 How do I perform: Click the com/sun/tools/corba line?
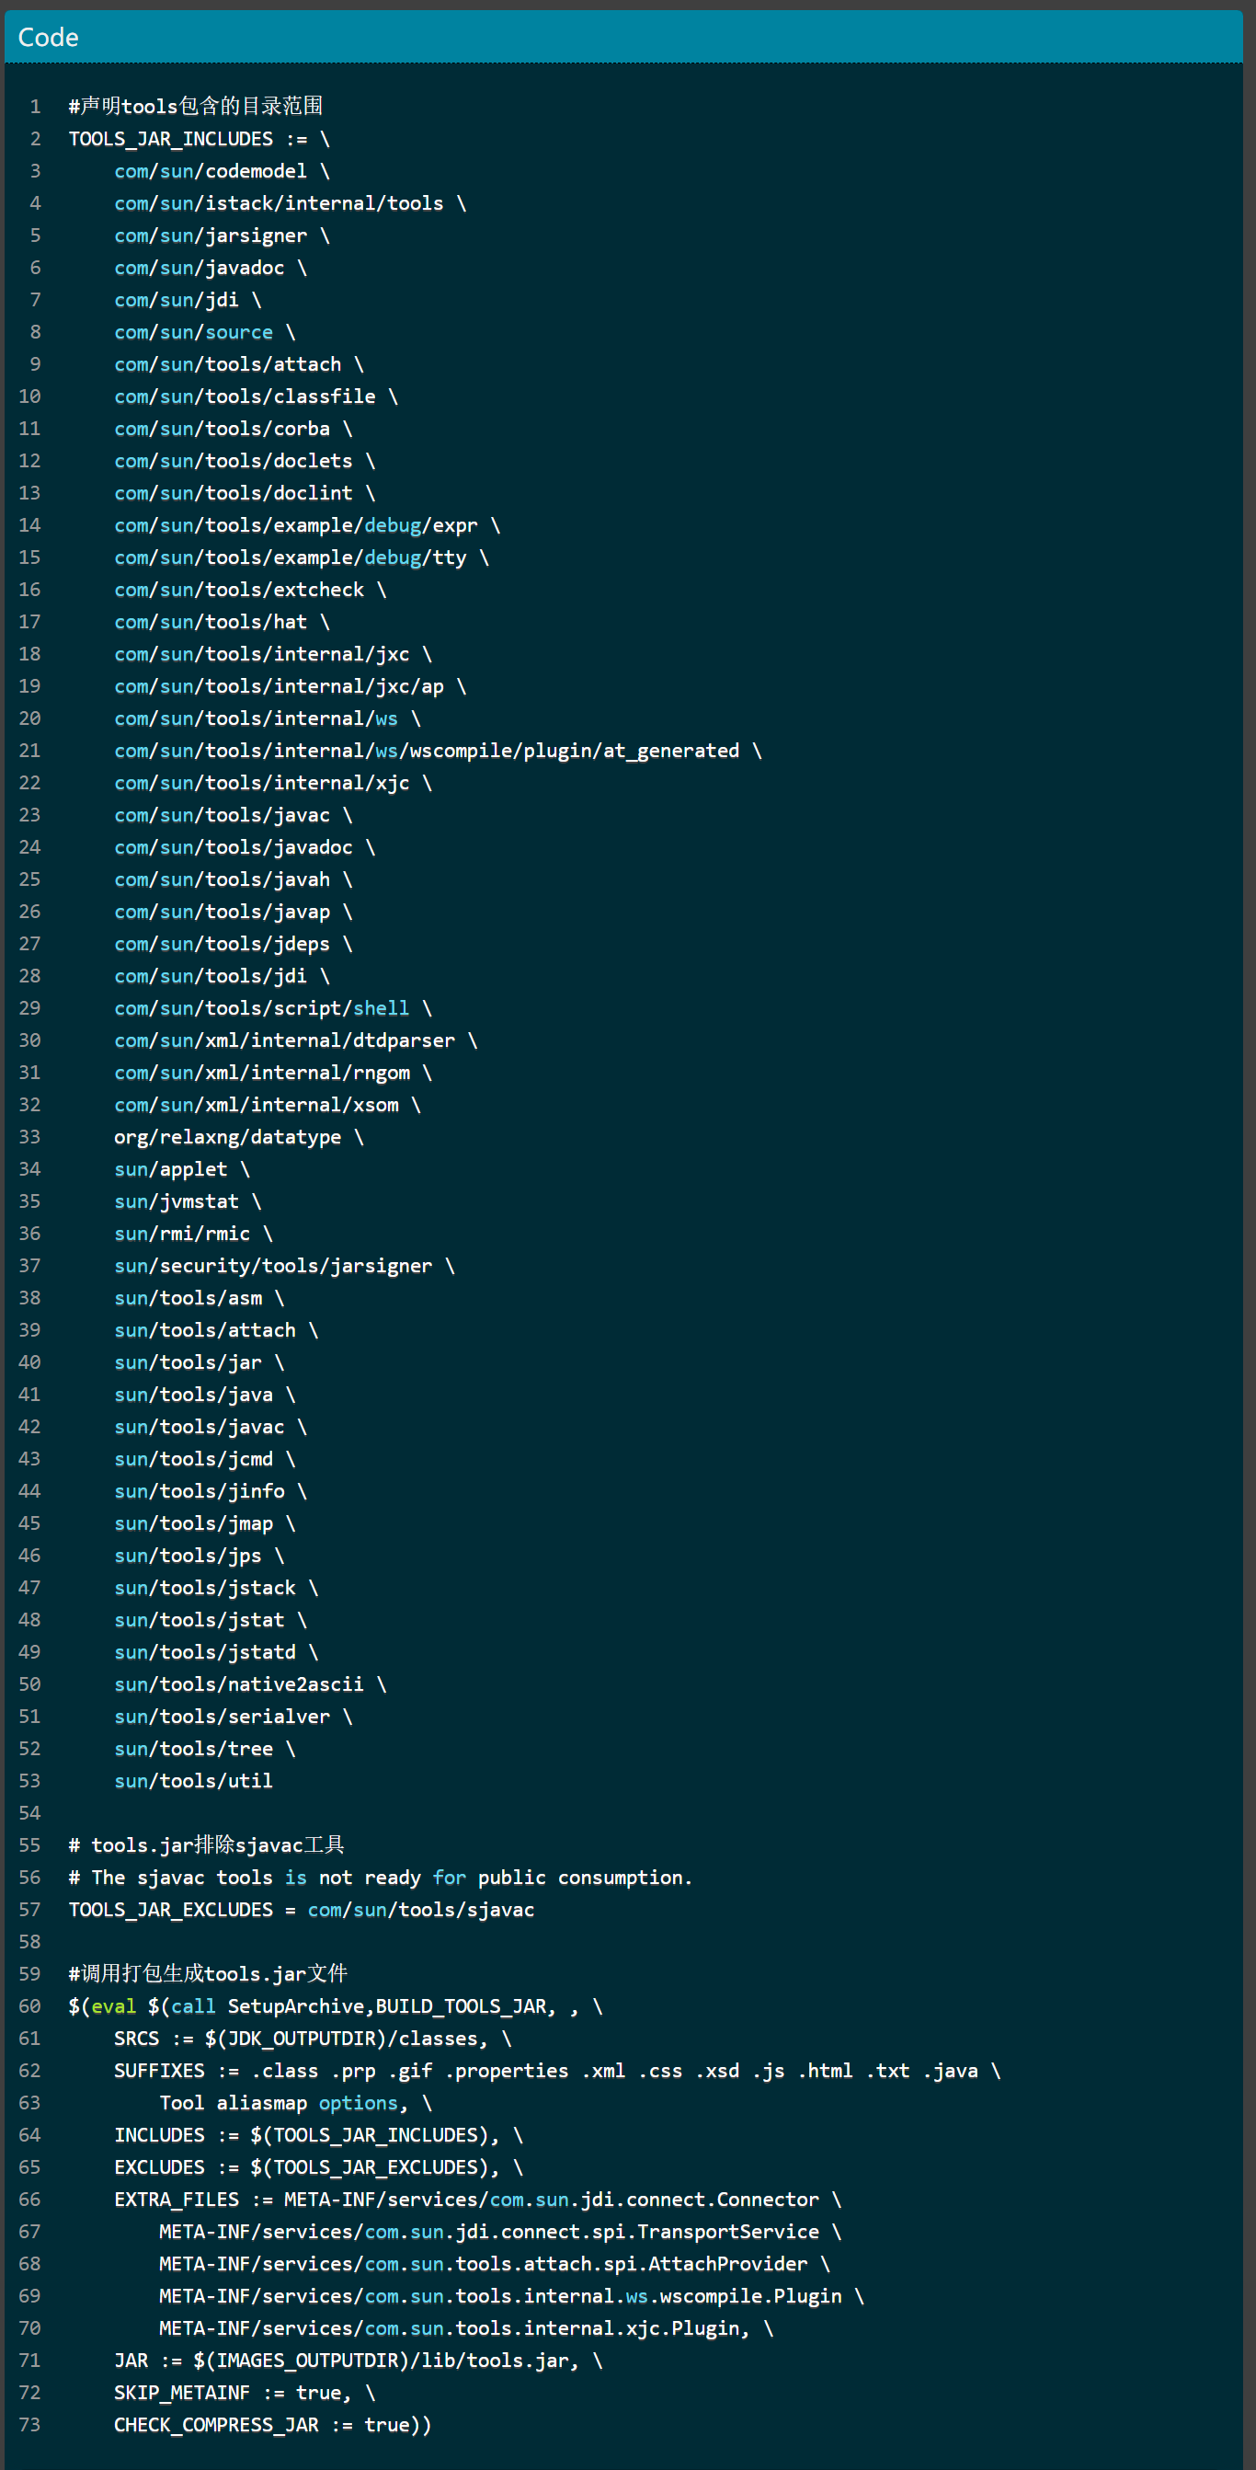click(234, 429)
